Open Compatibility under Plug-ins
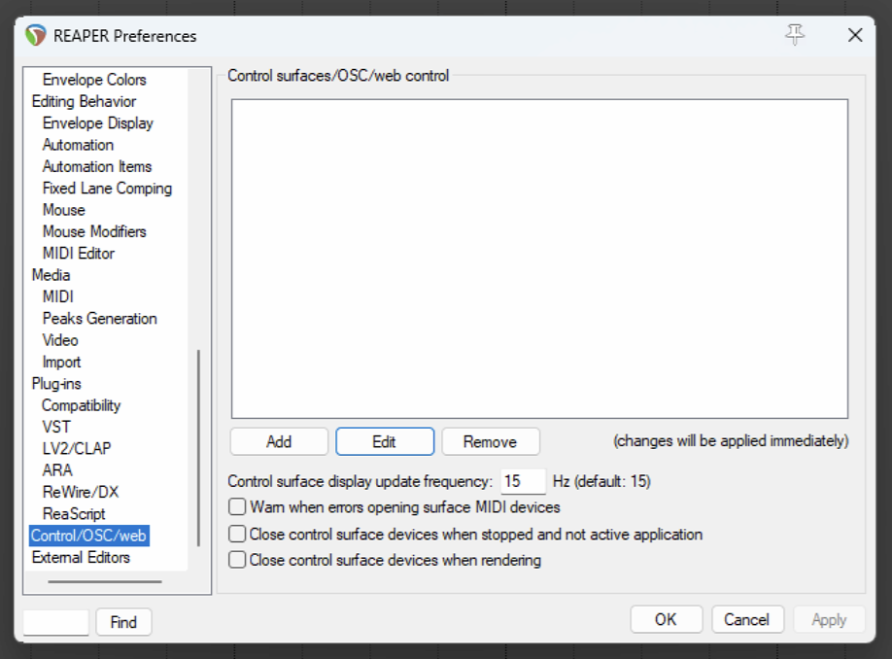The image size is (892, 659). coord(82,405)
